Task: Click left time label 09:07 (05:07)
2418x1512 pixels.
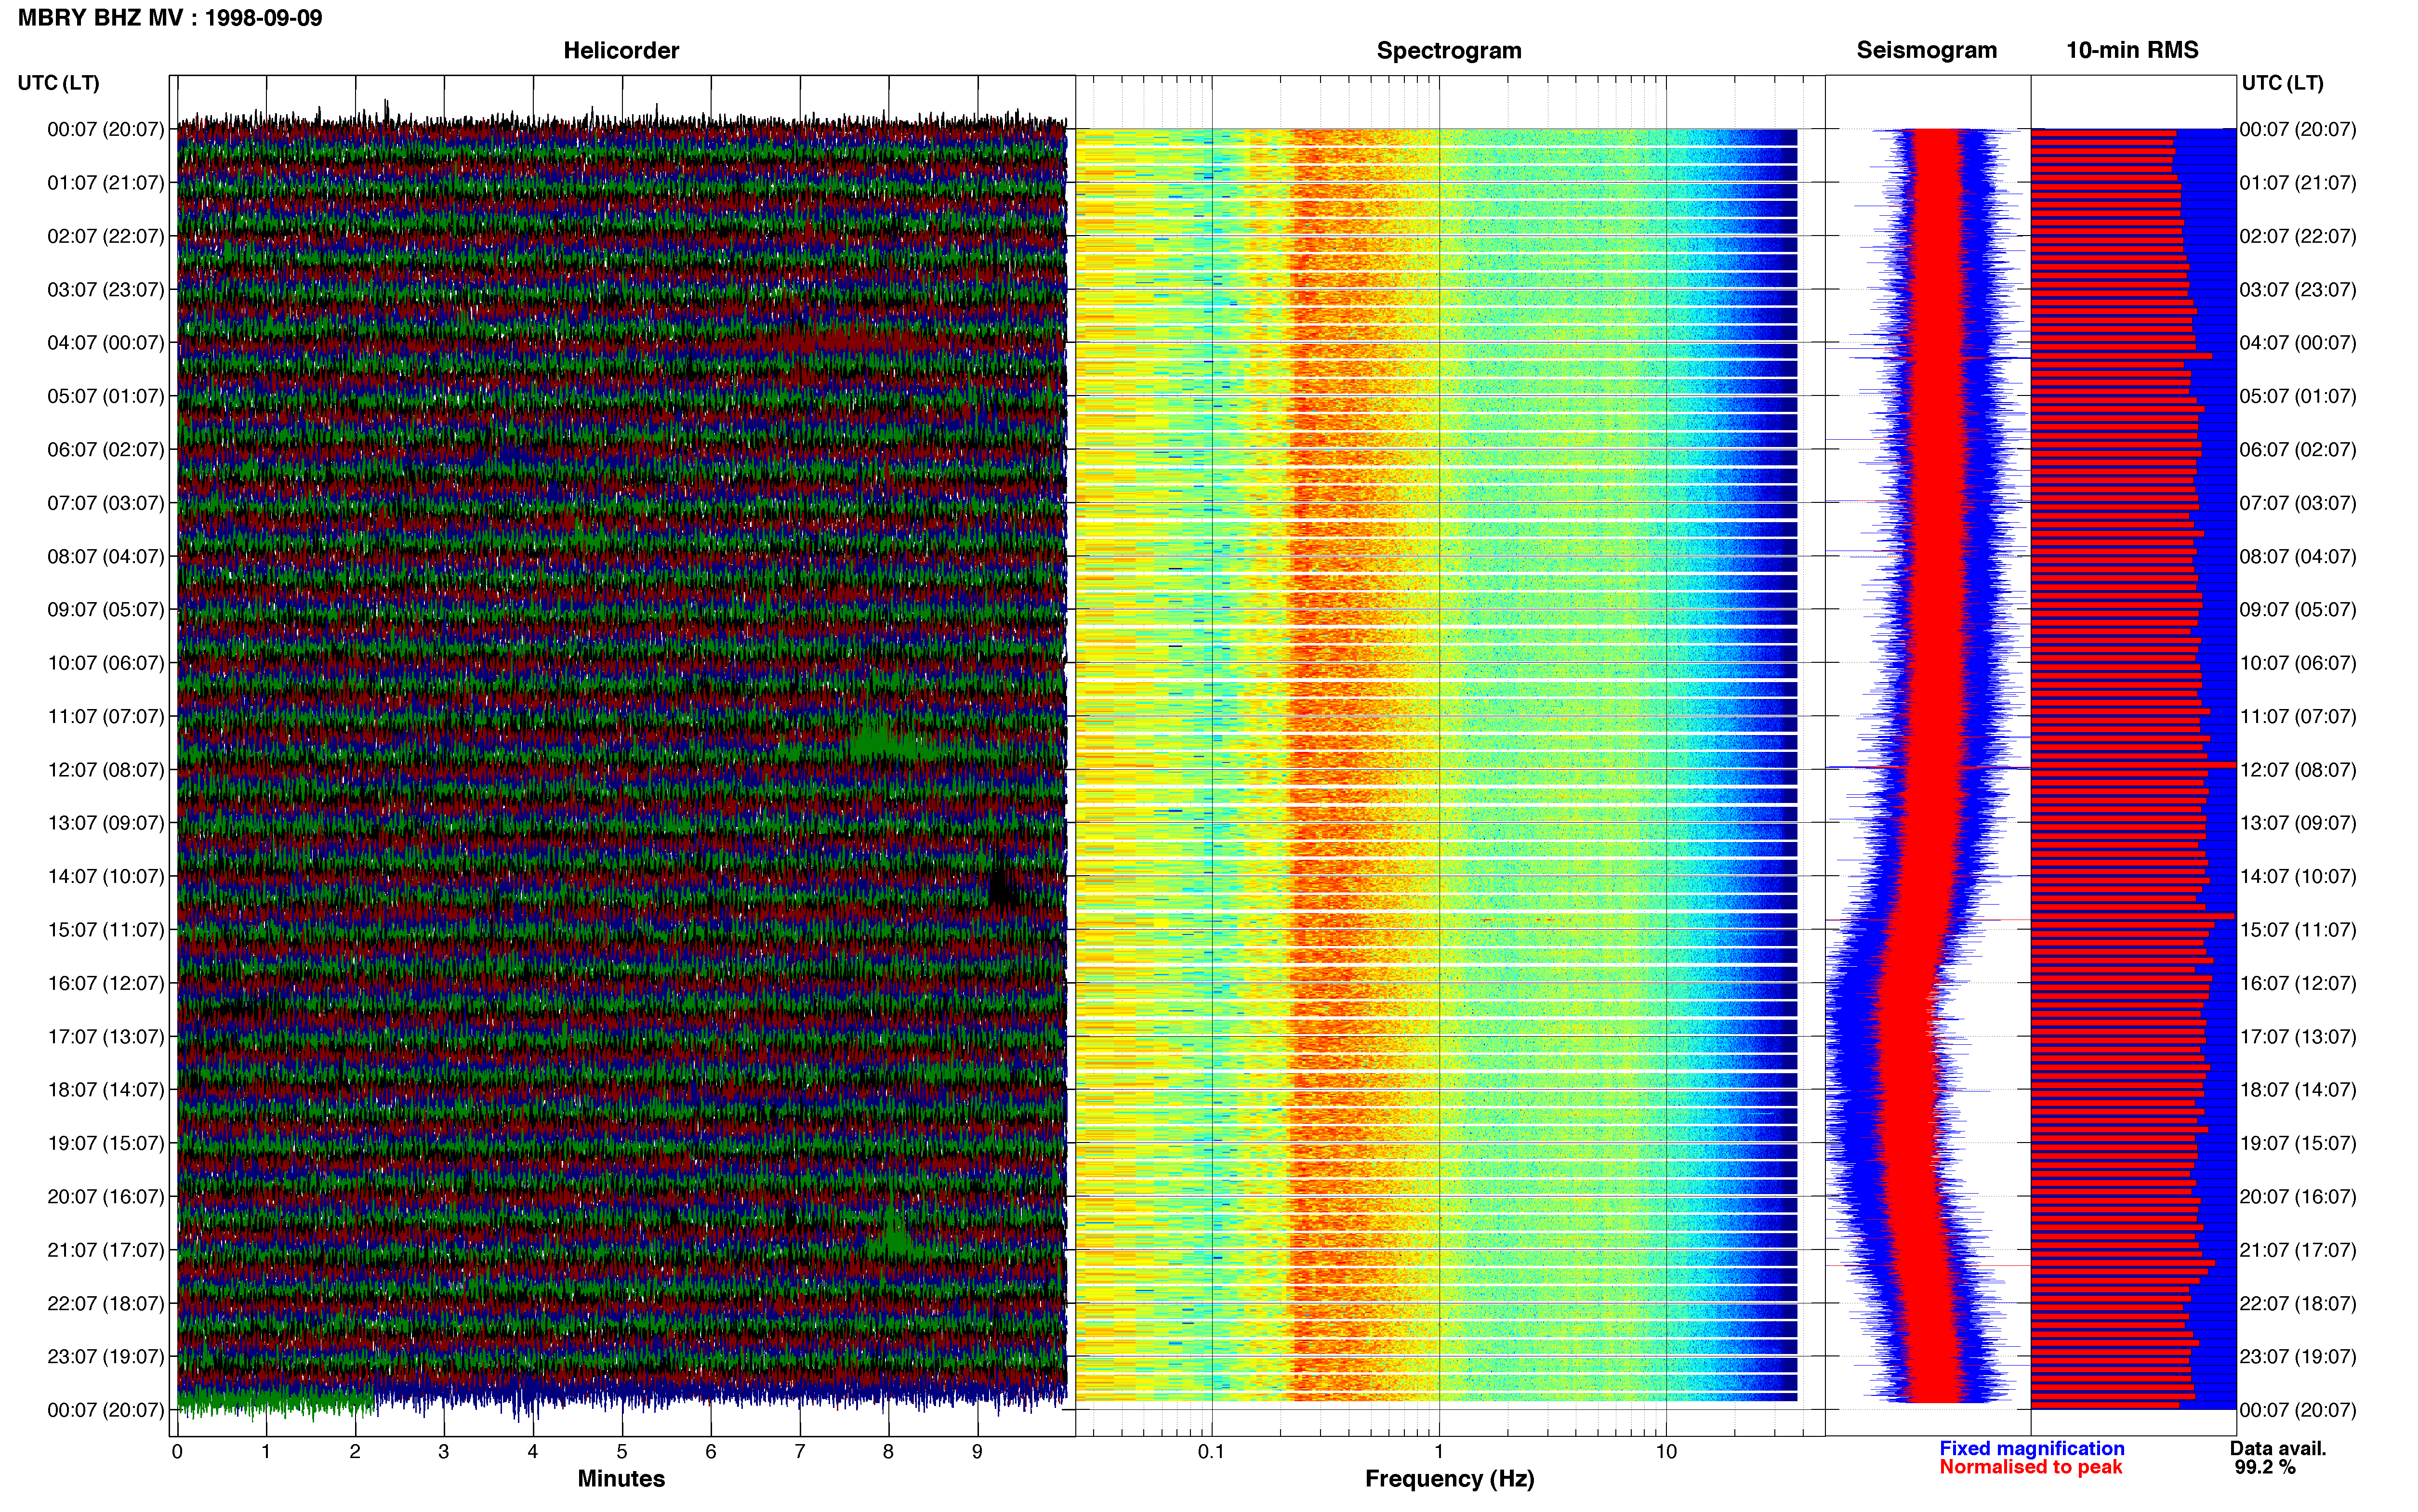Action: (x=106, y=610)
